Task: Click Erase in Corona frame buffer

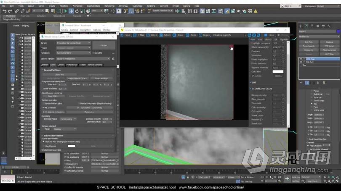Action: (178, 35)
